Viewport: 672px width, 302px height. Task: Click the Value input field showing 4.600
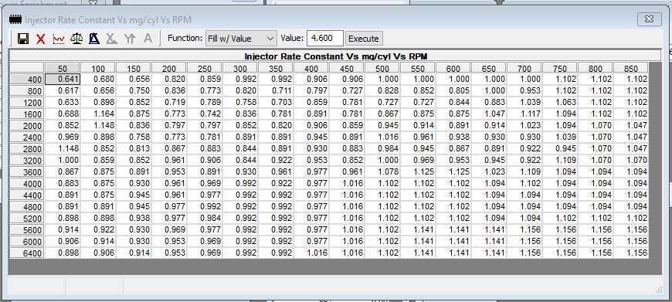pos(325,38)
